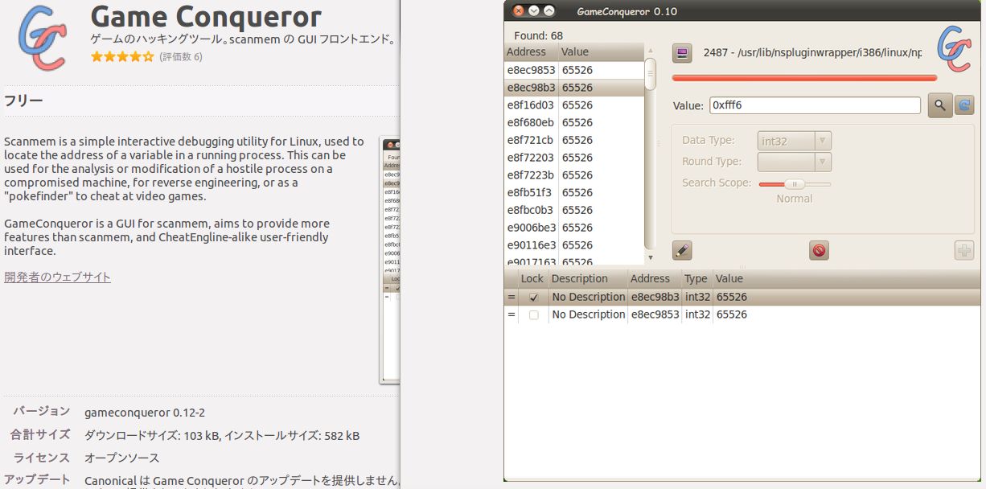
Task: Select address e8ec98b3 in the found list
Action: point(531,88)
